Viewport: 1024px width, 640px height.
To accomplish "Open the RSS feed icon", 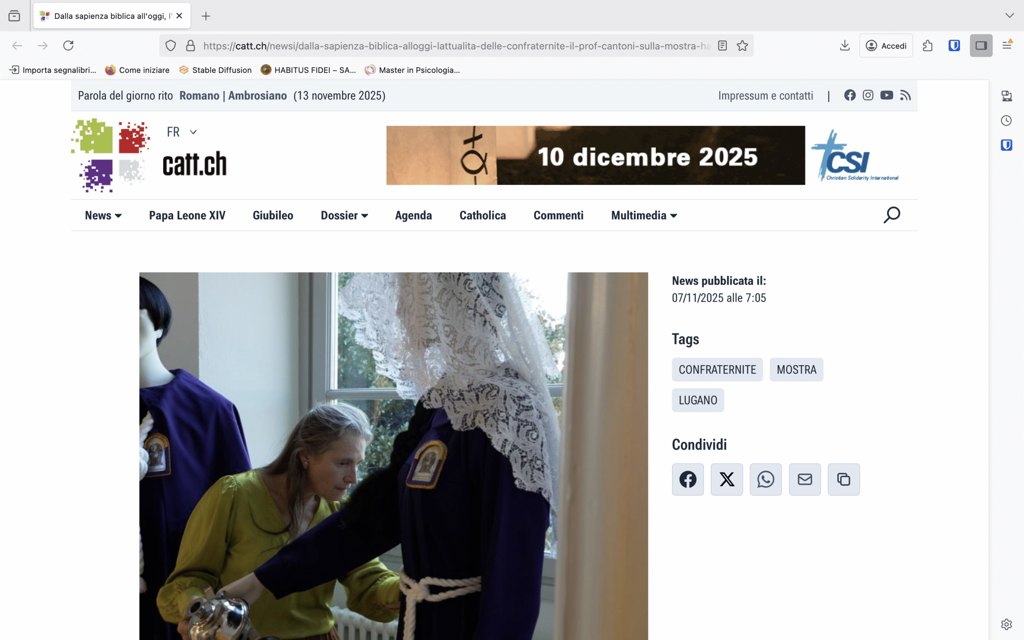I will click(905, 95).
